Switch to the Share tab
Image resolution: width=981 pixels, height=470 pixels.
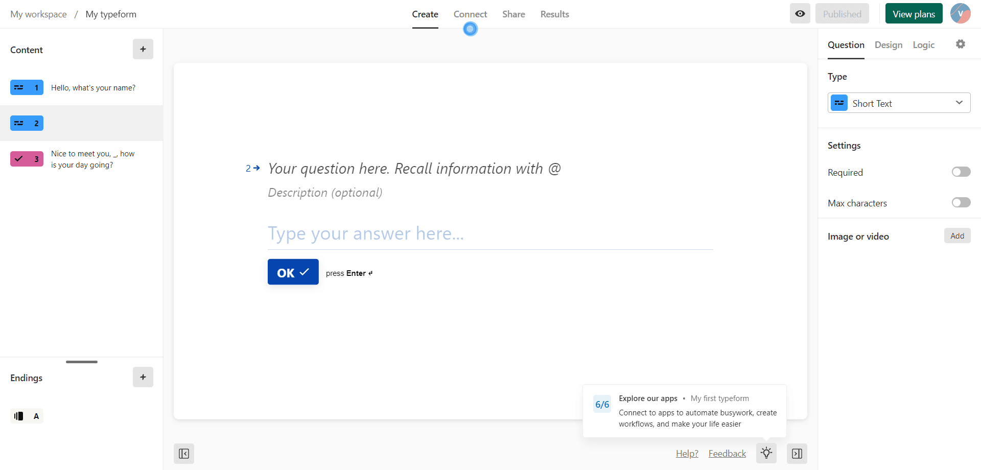pyautogui.click(x=513, y=14)
